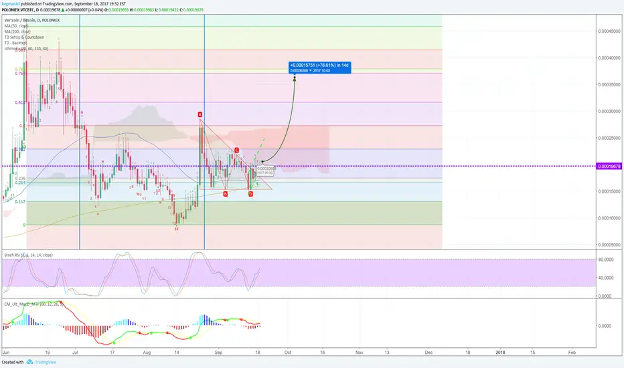The width and height of the screenshot is (624, 368).
Task: Select the MA (50, close) indicator label
Action: click(x=16, y=26)
